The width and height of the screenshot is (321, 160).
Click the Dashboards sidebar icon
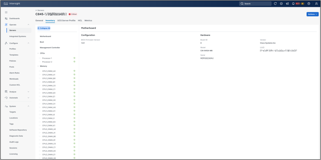click(6, 18)
